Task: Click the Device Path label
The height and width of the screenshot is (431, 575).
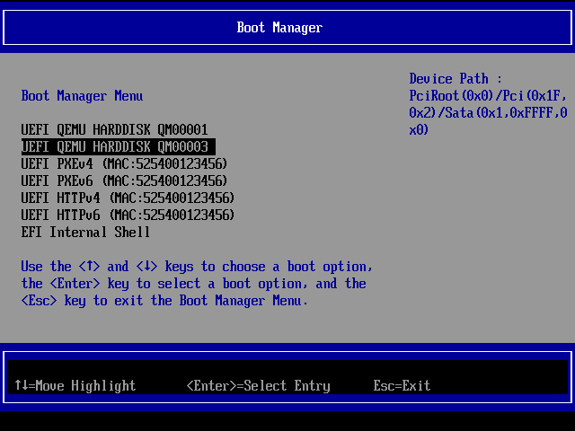Action: [x=456, y=79]
